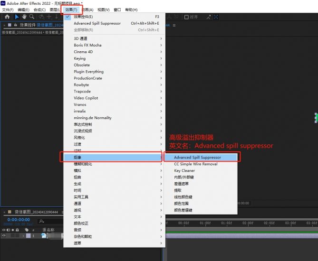Select the Pan camera tool

49,17
